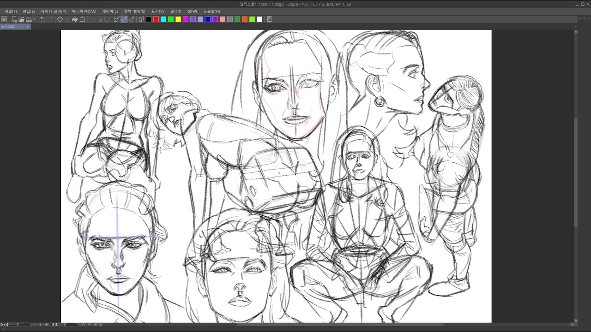The height and width of the screenshot is (332, 591).
Task: Rotate canvas right with the clockwise arrow
Action: (x=90, y=325)
